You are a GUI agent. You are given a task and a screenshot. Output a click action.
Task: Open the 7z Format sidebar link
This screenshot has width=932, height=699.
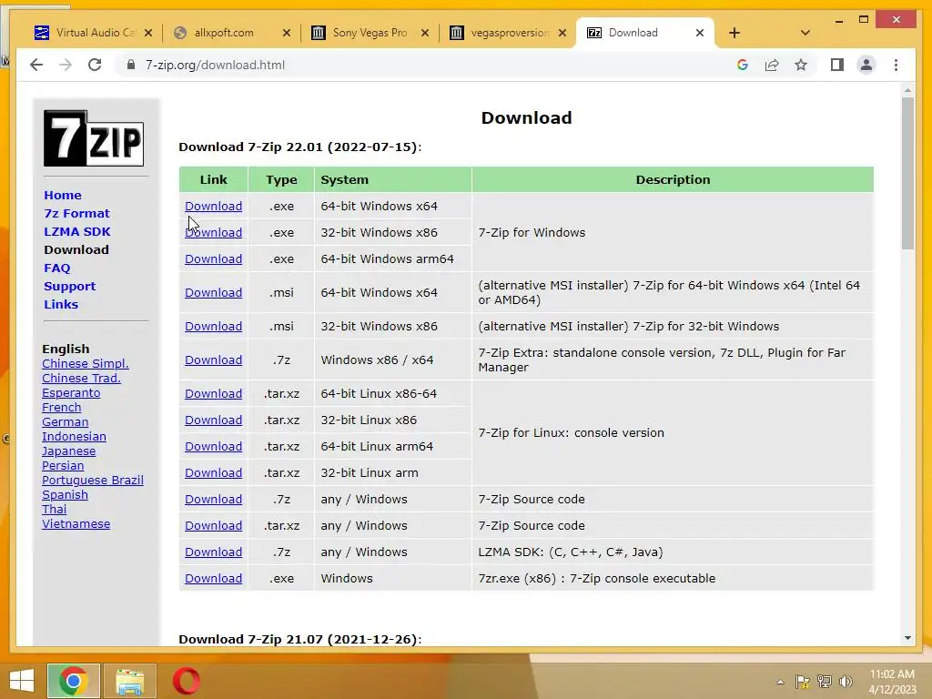pyautogui.click(x=76, y=213)
